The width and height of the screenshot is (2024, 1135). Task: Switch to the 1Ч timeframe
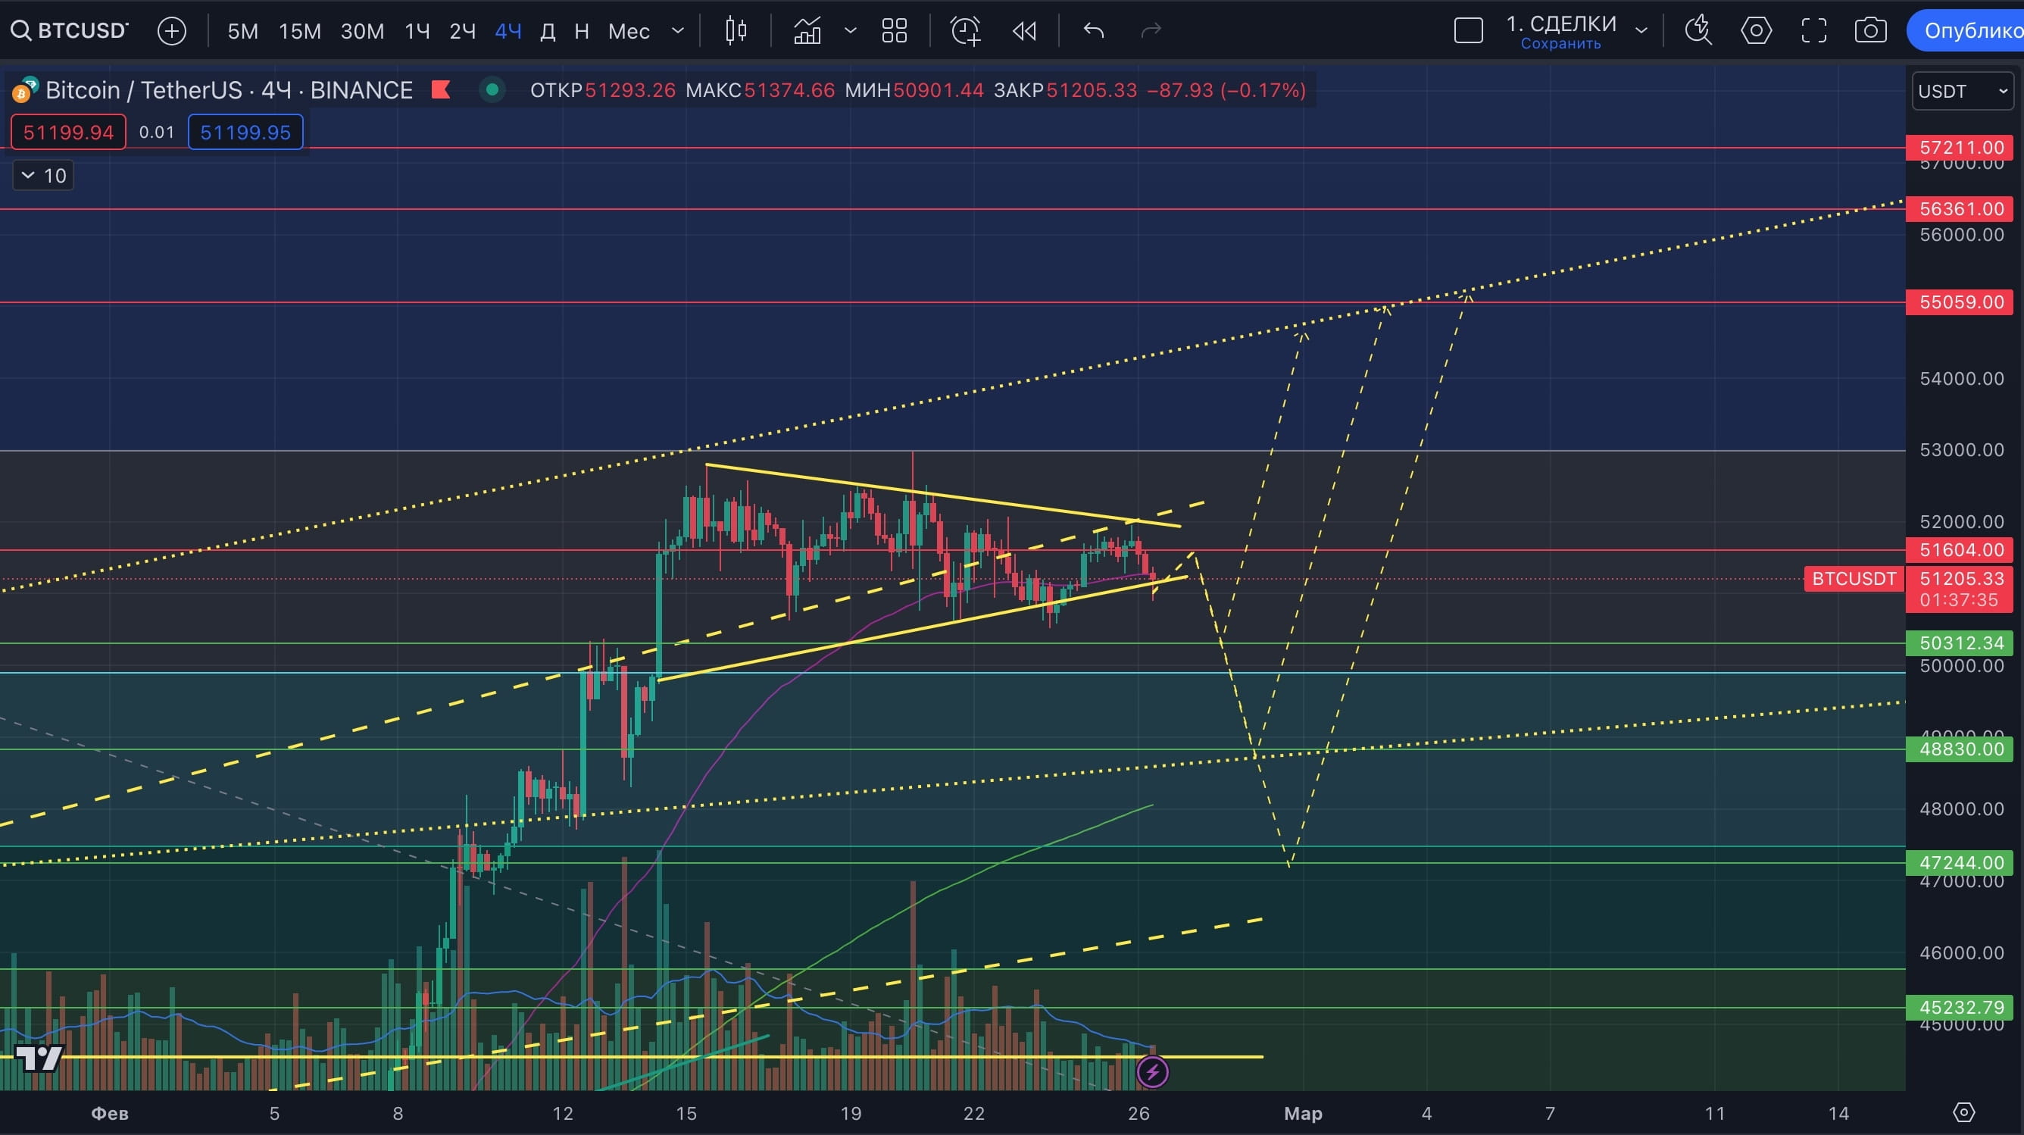tap(417, 30)
